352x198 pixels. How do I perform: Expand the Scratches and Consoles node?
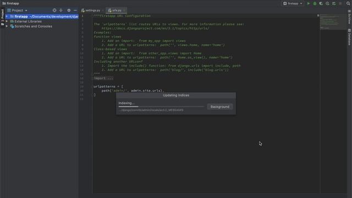pyautogui.click(x=7, y=26)
